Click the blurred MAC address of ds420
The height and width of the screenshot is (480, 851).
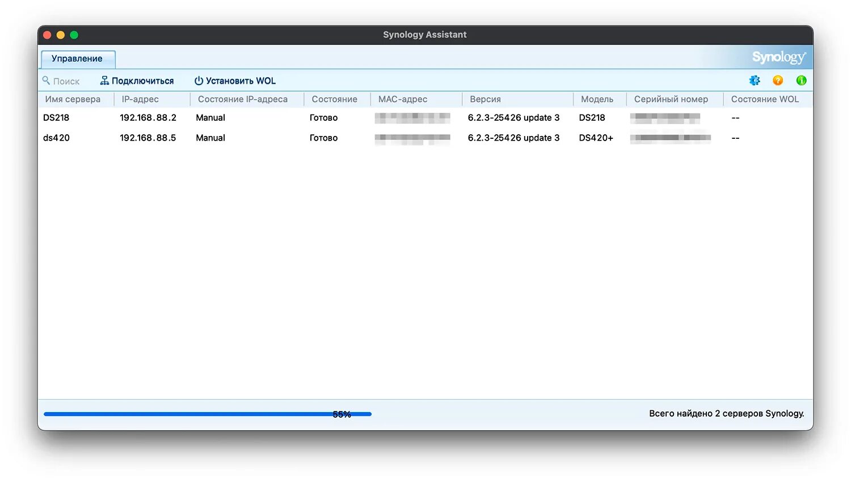[412, 139]
